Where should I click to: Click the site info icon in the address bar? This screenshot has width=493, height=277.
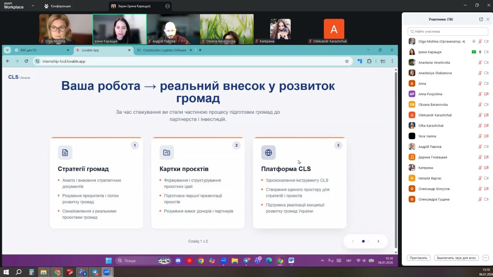pos(37,61)
